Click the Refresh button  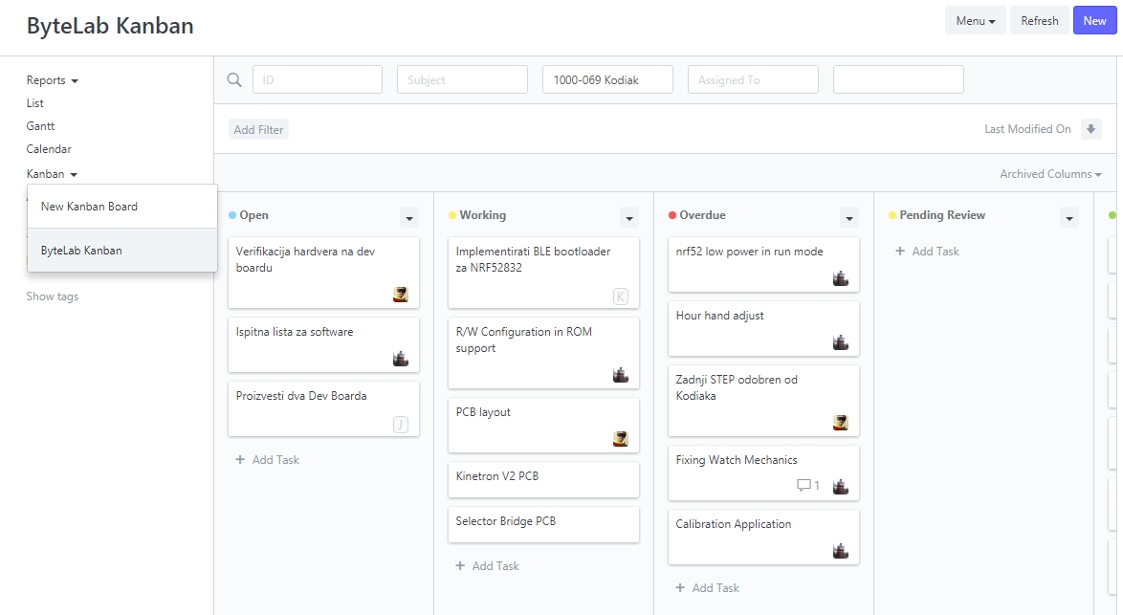(x=1039, y=21)
